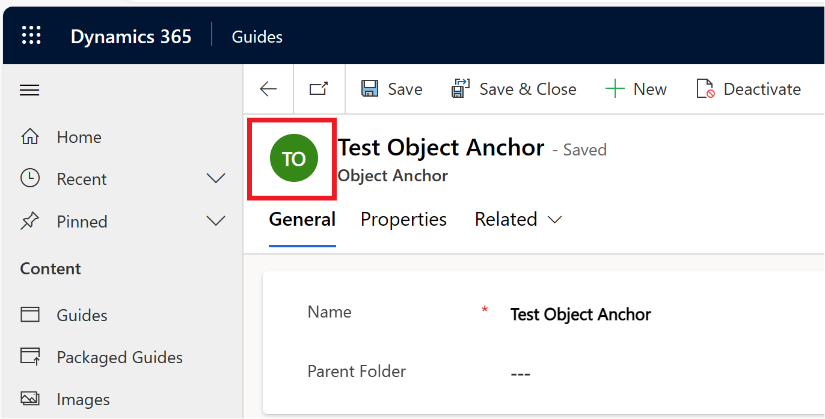This screenshot has height=419, width=825.
Task: Open Recent items in the sidebar
Action: (81, 179)
